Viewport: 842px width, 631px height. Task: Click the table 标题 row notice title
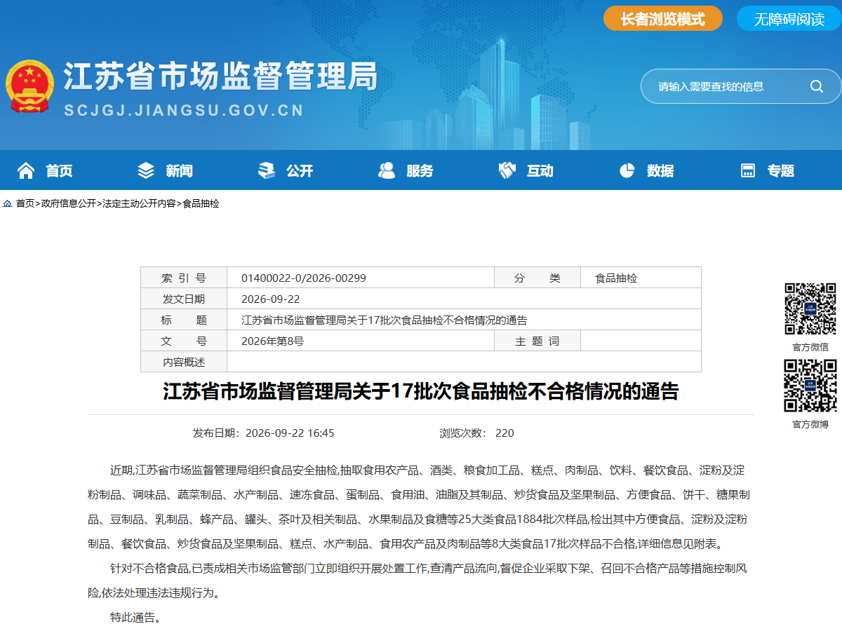(x=384, y=320)
